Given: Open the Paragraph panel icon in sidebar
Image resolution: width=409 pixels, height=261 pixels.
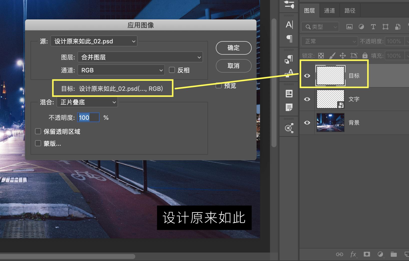Looking at the screenshot, I should point(289,39).
